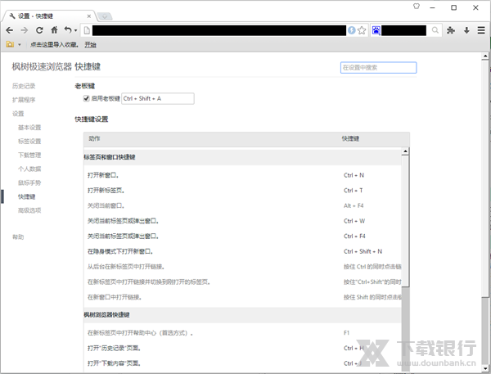The height and width of the screenshot is (374, 491).
Task: Select 标签设置 in the sidebar
Action: pos(29,141)
